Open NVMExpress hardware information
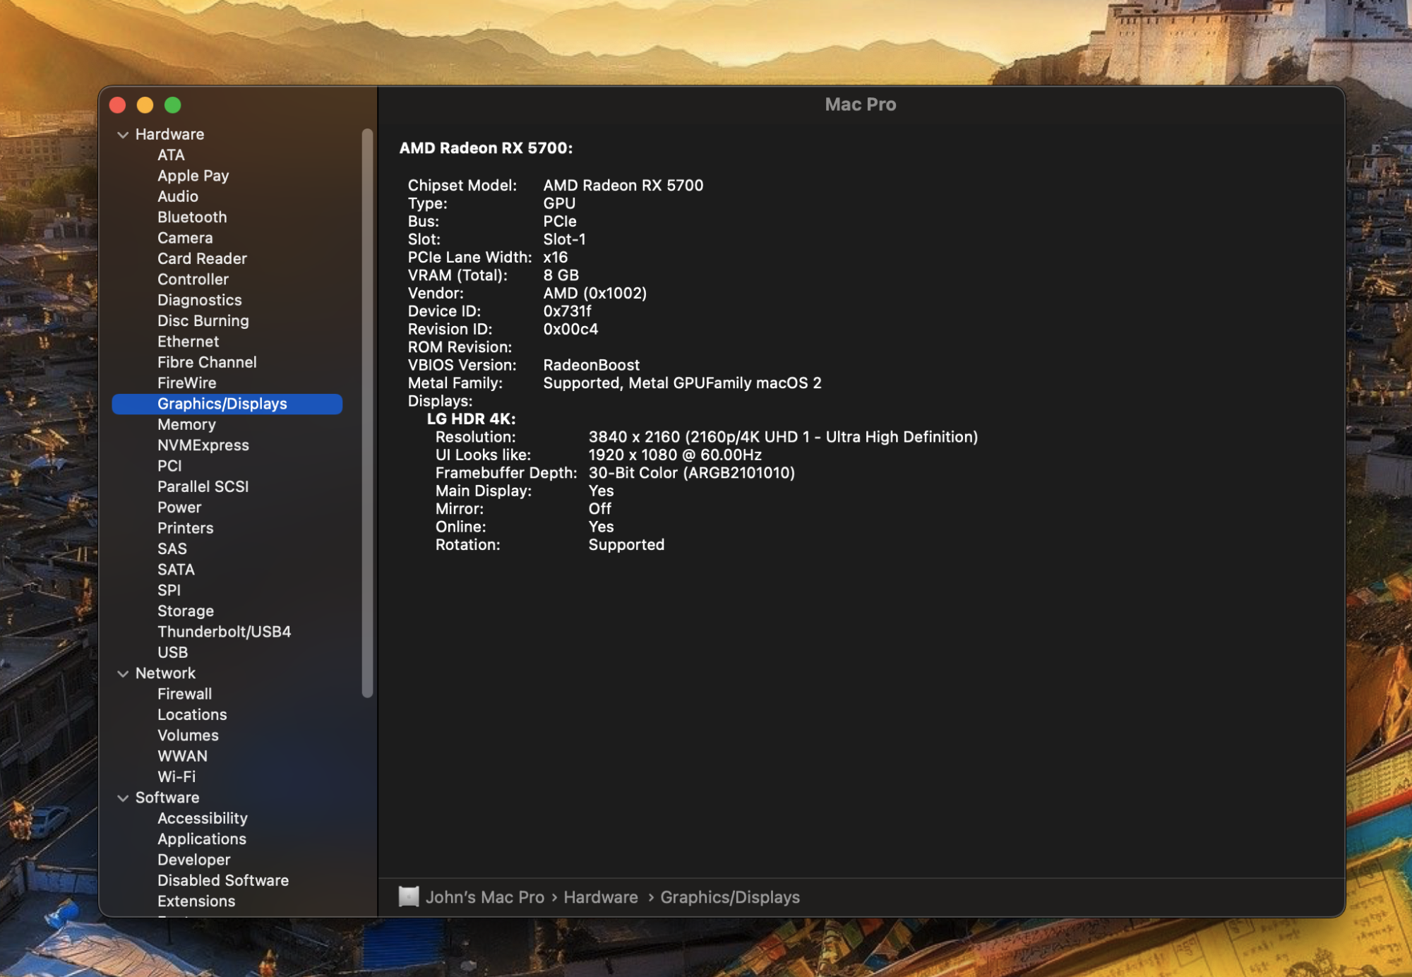Viewport: 1412px width, 977px height. [x=203, y=445]
